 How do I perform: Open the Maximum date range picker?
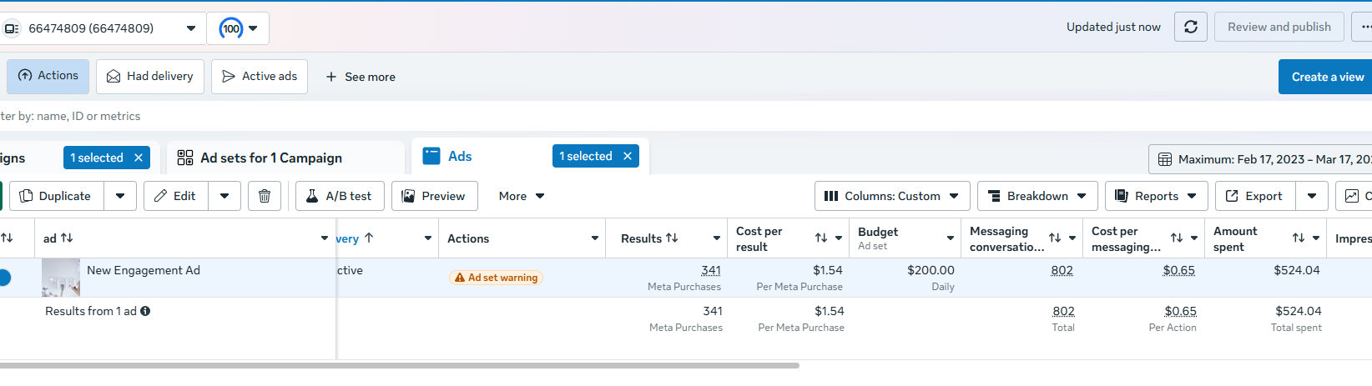1260,159
